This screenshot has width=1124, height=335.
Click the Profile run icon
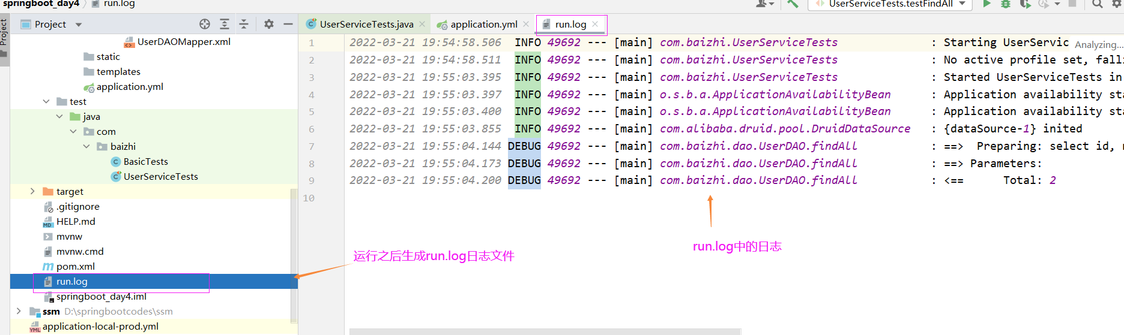[1044, 4]
